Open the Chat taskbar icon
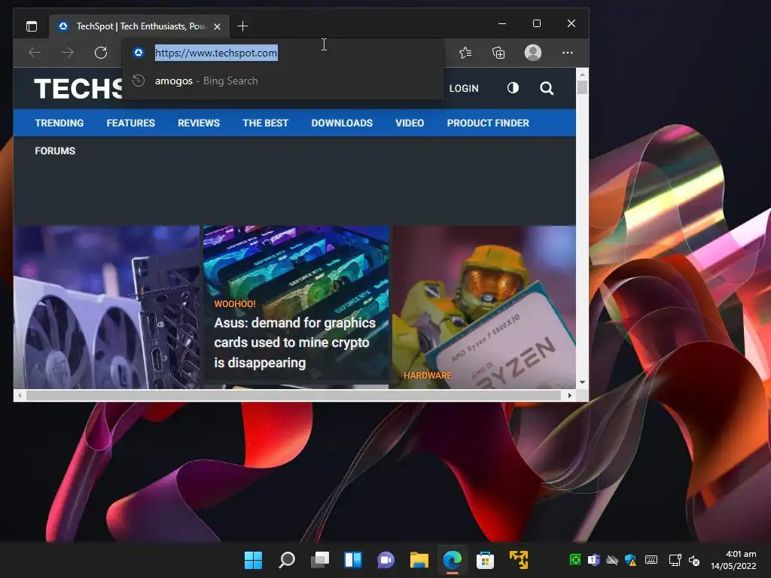This screenshot has height=578, width=771. coord(386,560)
